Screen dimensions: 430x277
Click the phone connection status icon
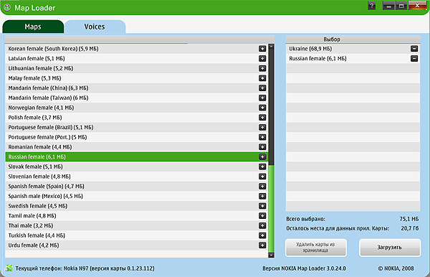(x=9, y=268)
